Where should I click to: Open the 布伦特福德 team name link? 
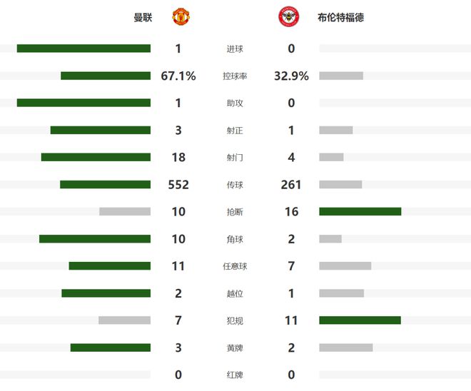coord(340,17)
